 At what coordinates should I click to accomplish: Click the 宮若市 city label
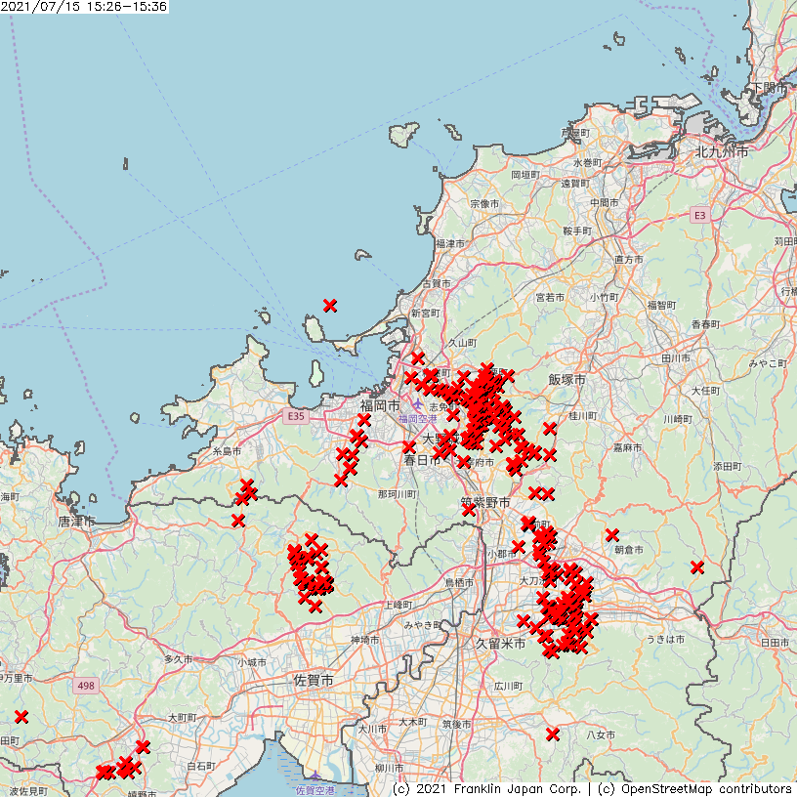pyautogui.click(x=550, y=297)
